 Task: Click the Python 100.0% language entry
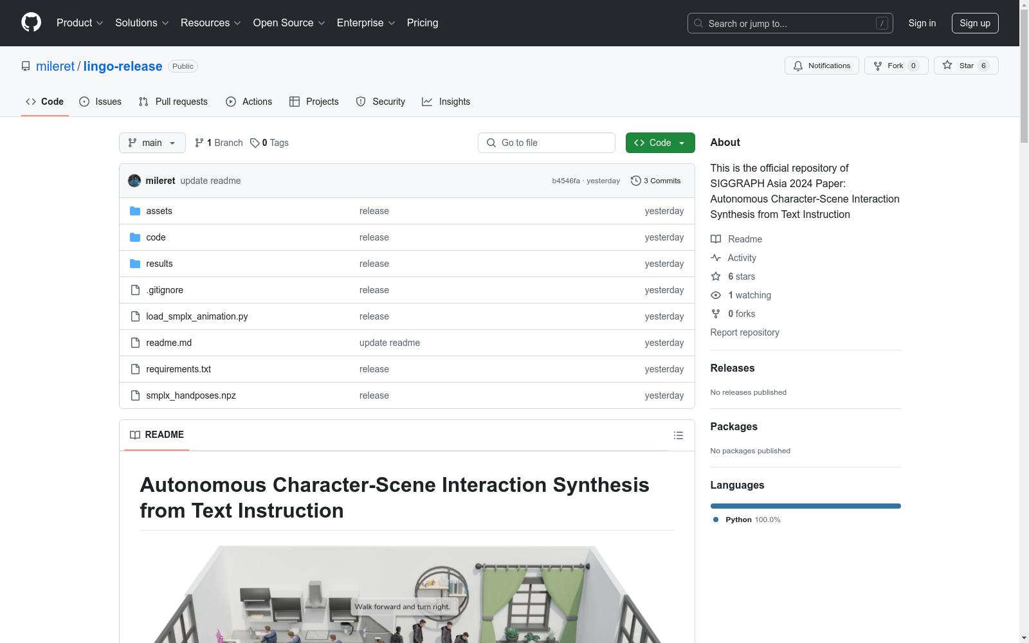[x=747, y=520]
